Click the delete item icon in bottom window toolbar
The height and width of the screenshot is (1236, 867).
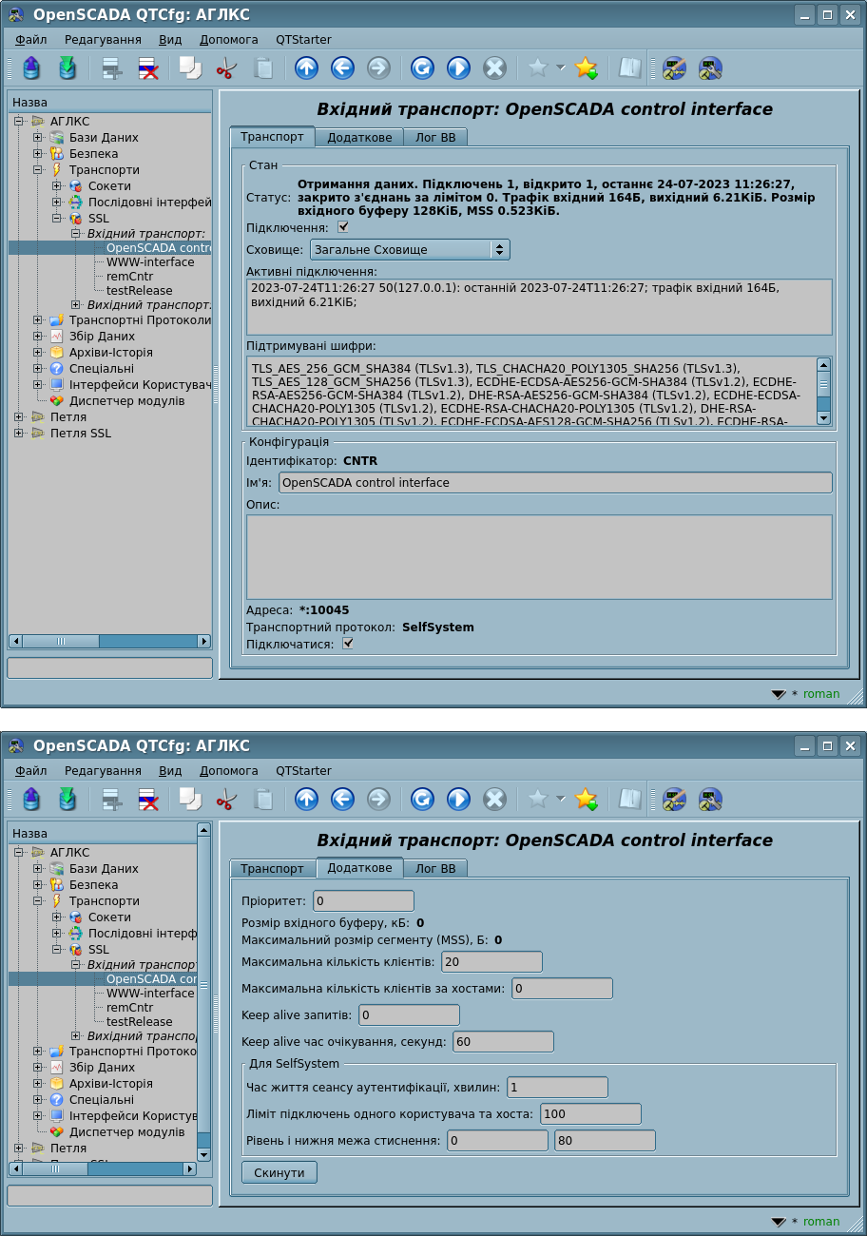point(148,799)
